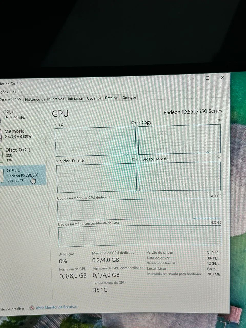Image resolution: width=246 pixels, height=328 pixels.
Task: Click the Radeon RX550/550 Series title
Action: pyautogui.click(x=193, y=111)
